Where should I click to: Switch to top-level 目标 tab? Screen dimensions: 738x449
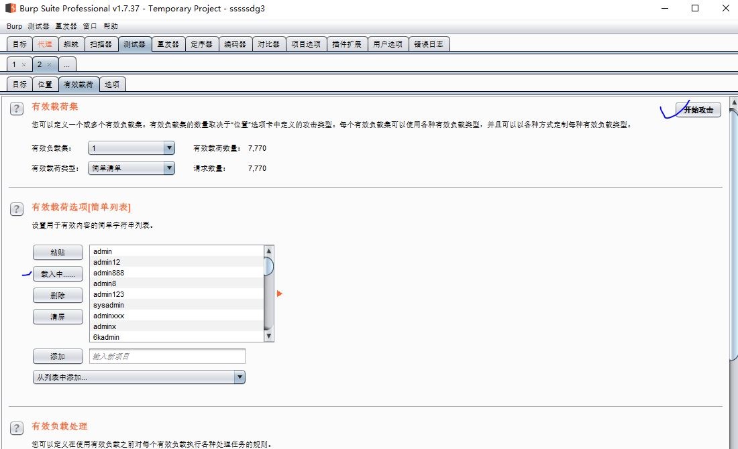coord(19,44)
